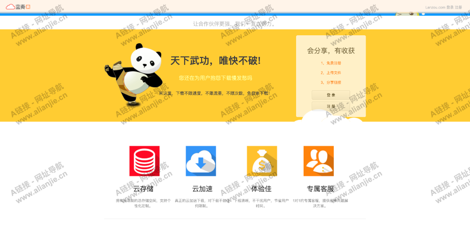
Task: Click the blue 云加速 cloud download icon
Action: 201,161
